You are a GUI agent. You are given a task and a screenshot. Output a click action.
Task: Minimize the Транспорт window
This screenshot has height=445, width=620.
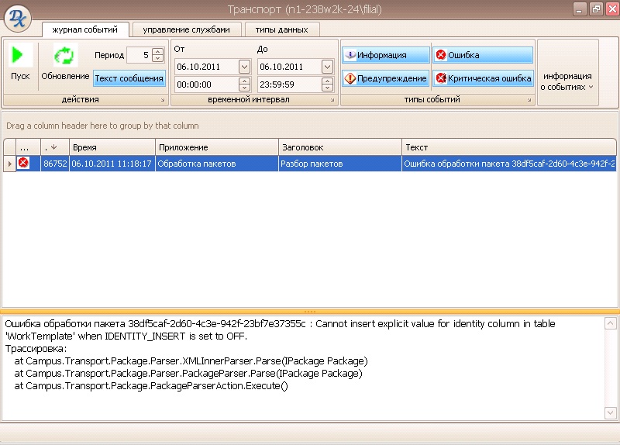click(579, 9)
